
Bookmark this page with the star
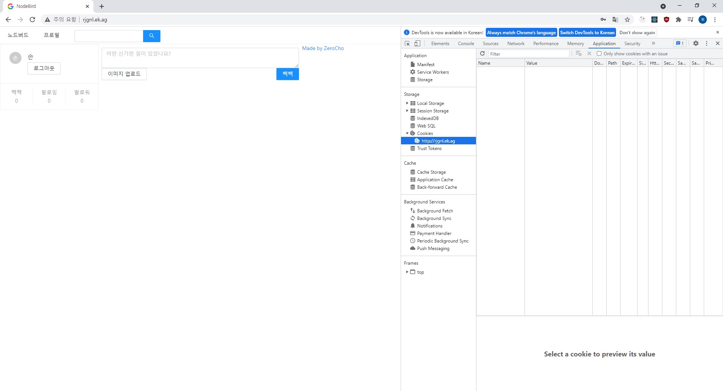pos(627,20)
